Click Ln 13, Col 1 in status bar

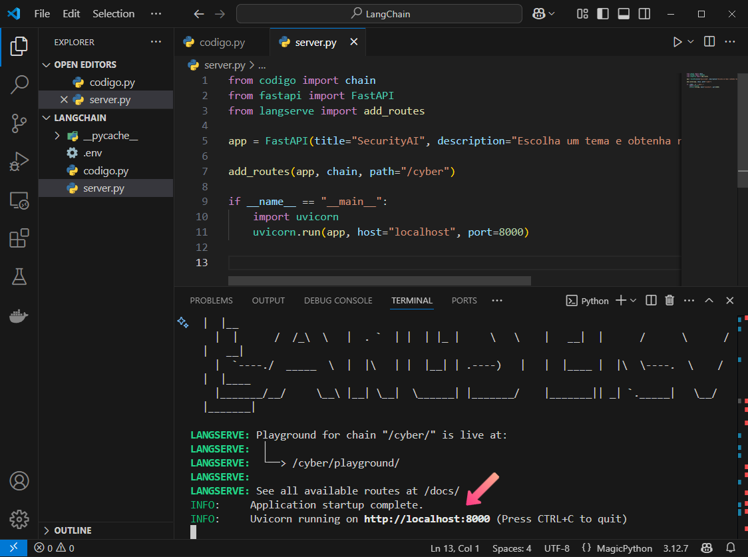[455, 548]
